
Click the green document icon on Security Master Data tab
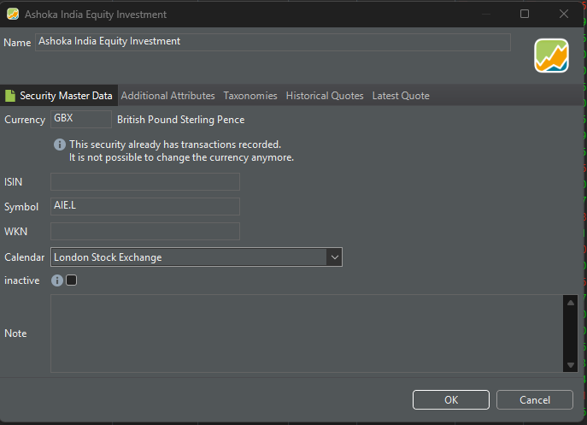[10, 96]
